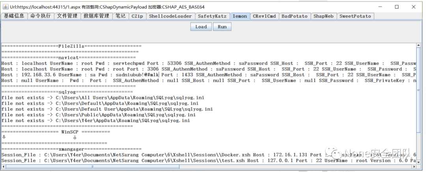Click the navicat line with Port 3306 root
The width and height of the screenshot is (426, 172).
(x=209, y=69)
